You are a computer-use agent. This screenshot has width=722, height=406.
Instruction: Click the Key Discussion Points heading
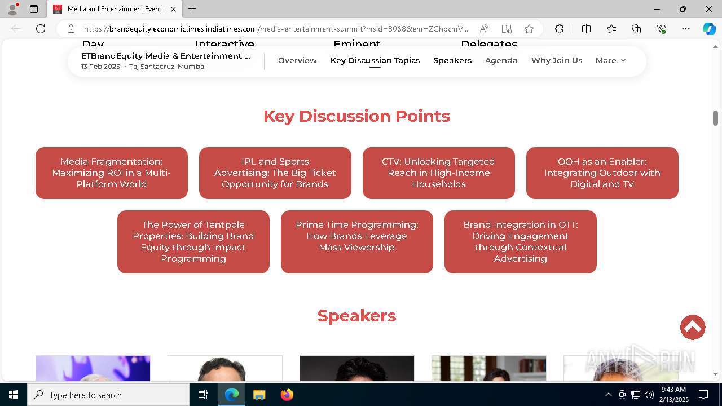tap(356, 116)
